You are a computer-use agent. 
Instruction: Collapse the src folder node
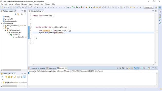[x=4, y=28]
